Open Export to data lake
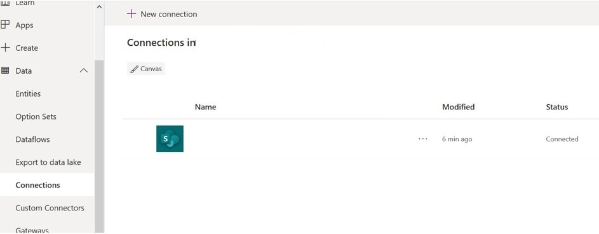Screen dimensions: 599x234 pyautogui.click(x=48, y=162)
